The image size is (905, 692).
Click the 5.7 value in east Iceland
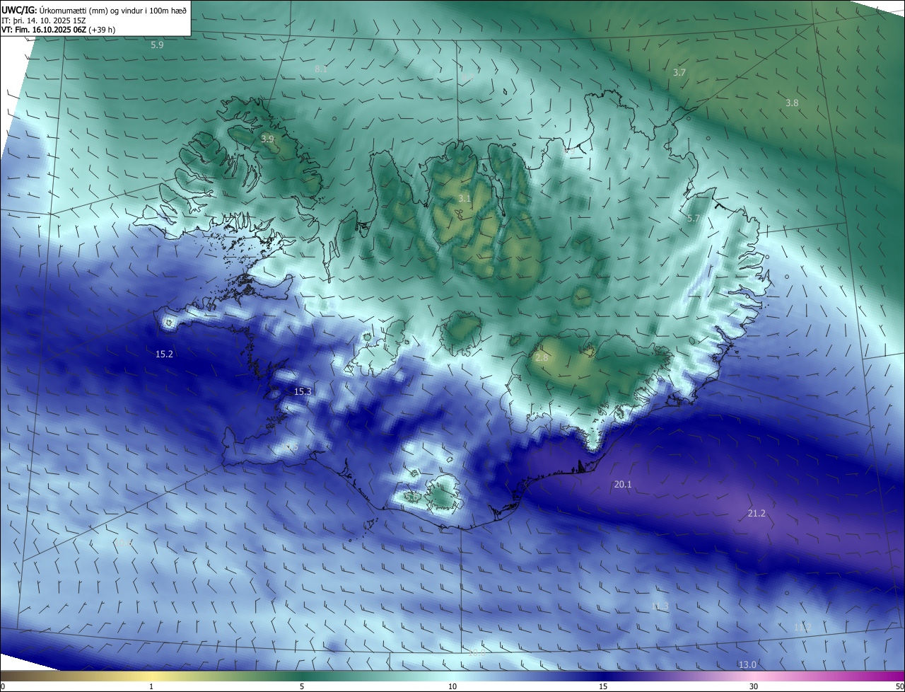point(693,218)
